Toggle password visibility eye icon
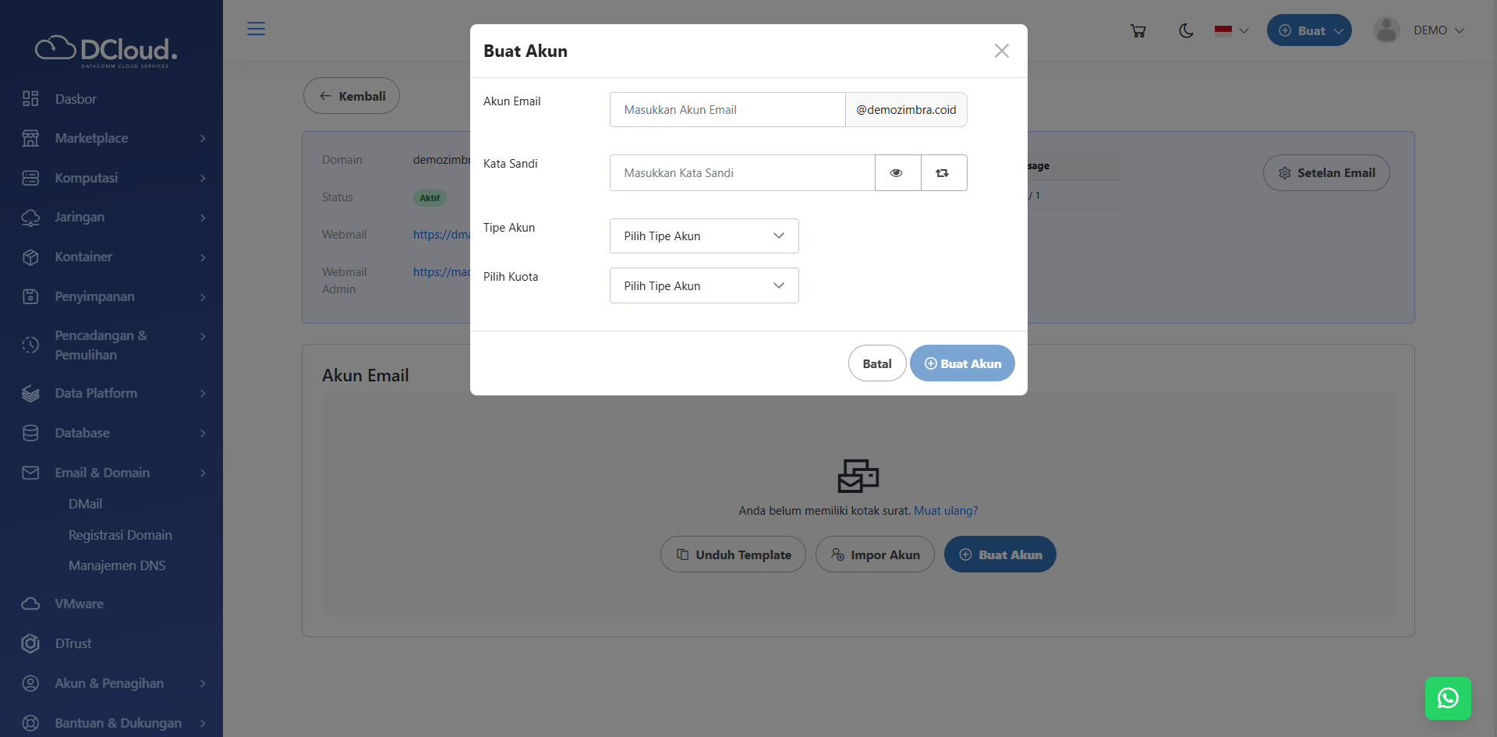The image size is (1497, 737). pos(897,173)
